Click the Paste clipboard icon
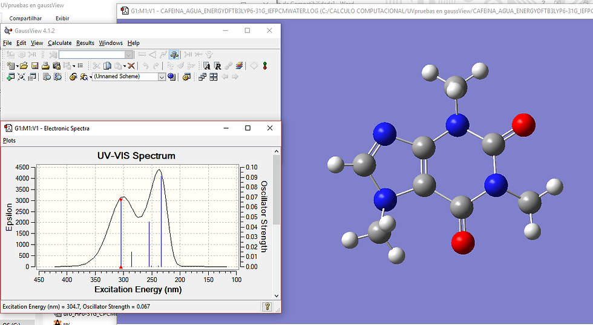This screenshot has width=593, height=325. 118,66
